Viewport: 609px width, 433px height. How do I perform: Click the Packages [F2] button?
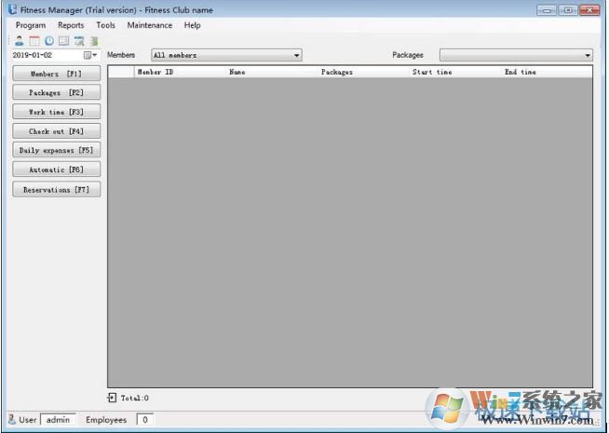(x=56, y=92)
